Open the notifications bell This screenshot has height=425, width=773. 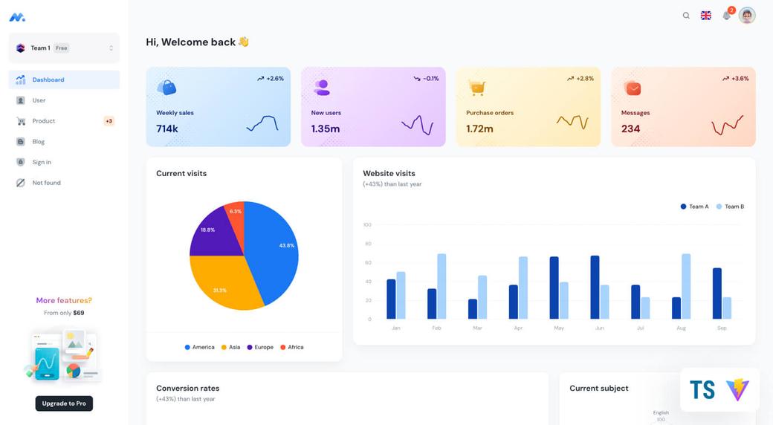point(726,16)
